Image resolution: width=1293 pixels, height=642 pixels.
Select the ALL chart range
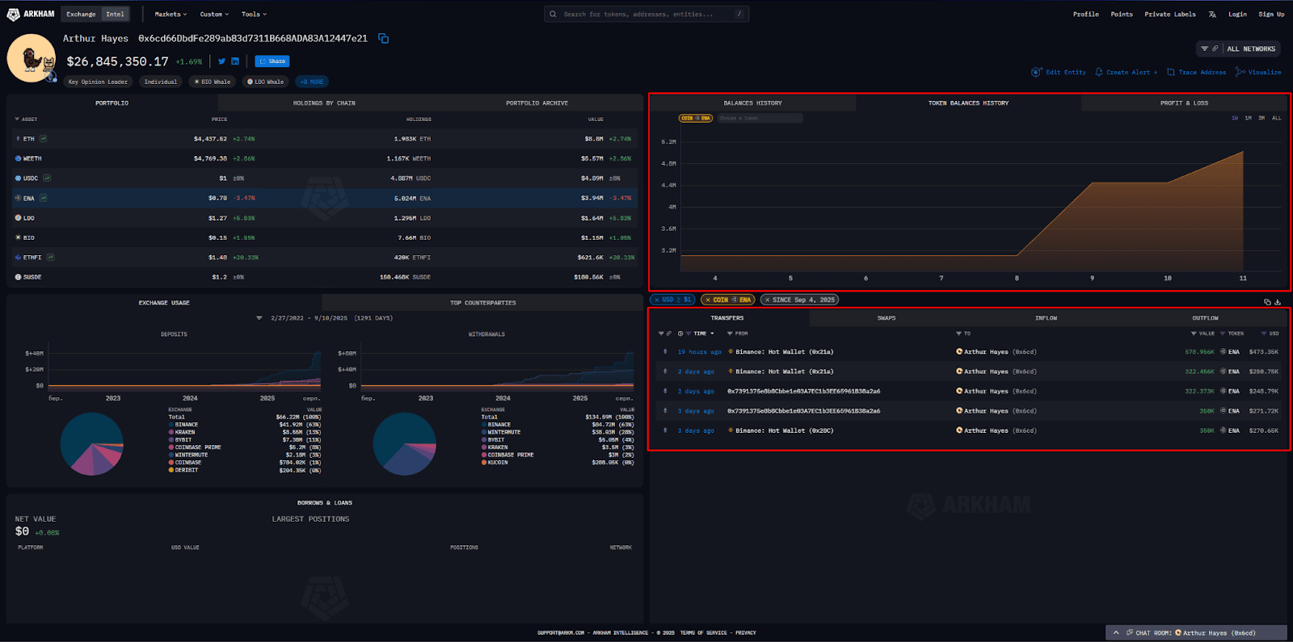(x=1277, y=118)
